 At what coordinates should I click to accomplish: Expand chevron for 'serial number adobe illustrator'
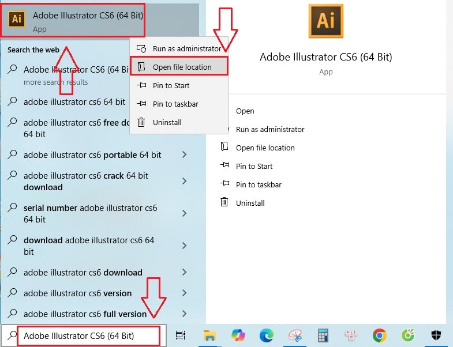[x=184, y=214]
